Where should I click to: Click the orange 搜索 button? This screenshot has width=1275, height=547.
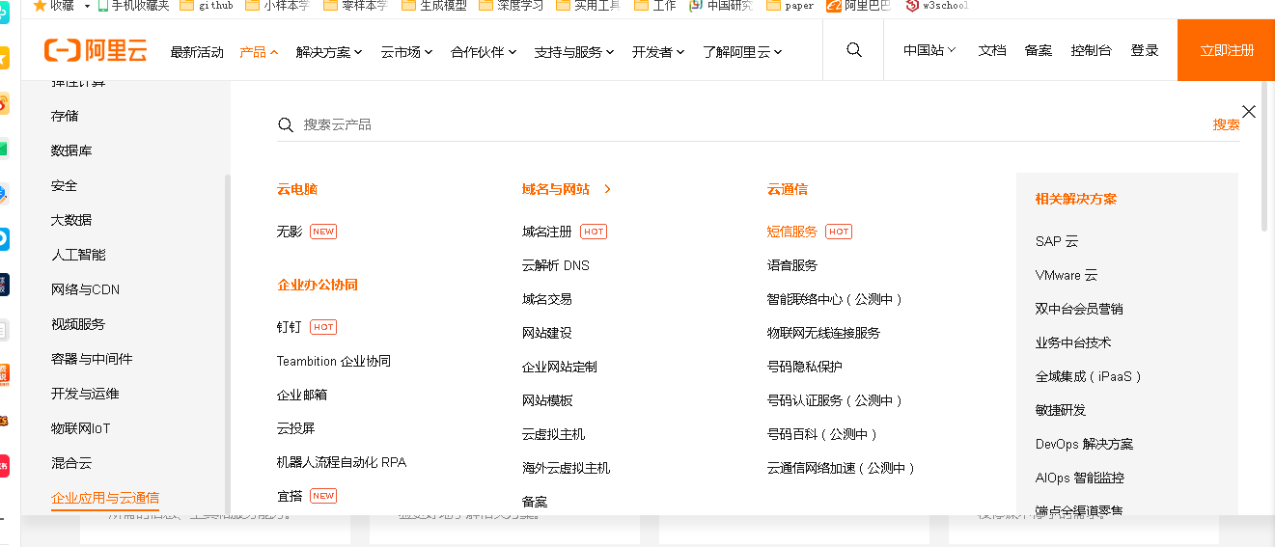click(1227, 124)
